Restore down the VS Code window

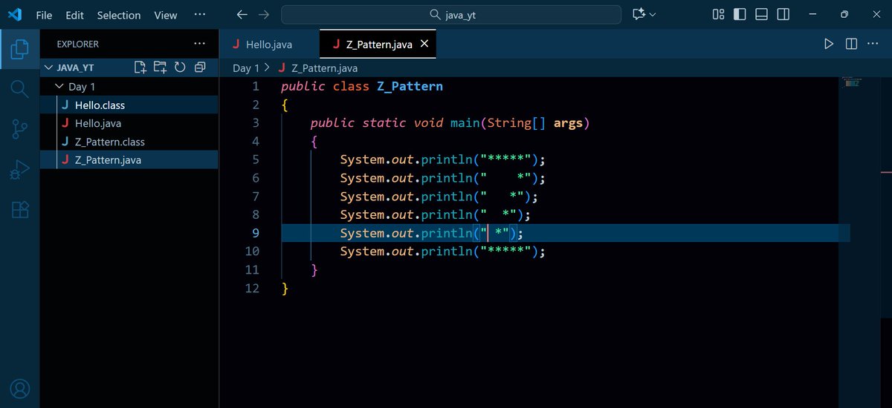tap(844, 15)
